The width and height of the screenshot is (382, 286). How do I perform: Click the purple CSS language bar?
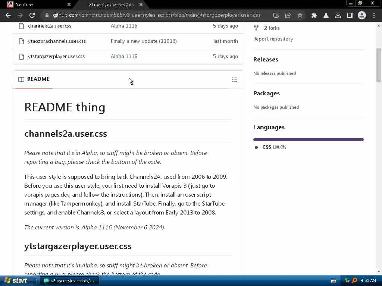309,140
